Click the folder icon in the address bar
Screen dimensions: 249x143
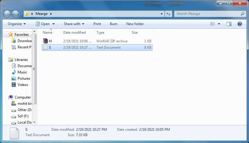27,14
